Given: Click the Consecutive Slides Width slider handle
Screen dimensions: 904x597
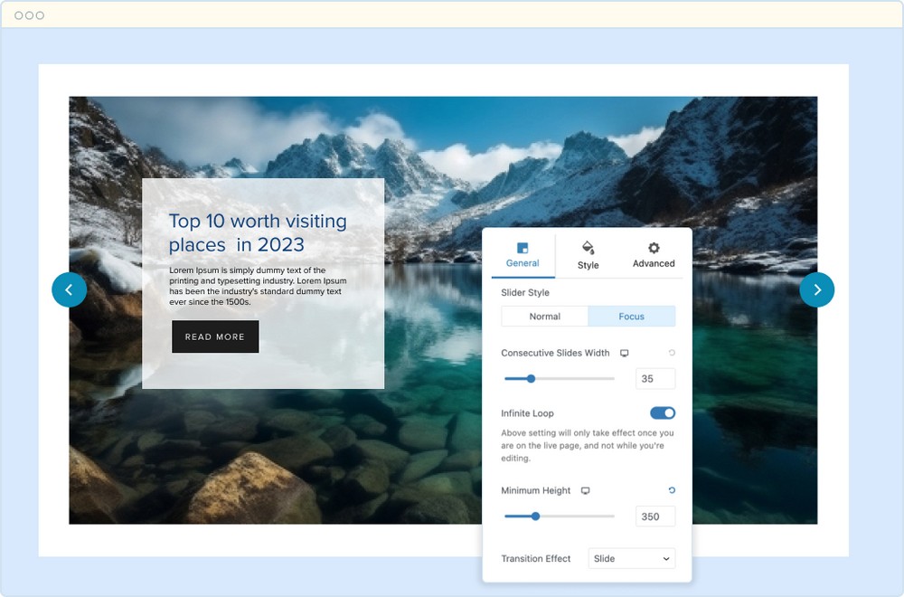Looking at the screenshot, I should pos(531,379).
